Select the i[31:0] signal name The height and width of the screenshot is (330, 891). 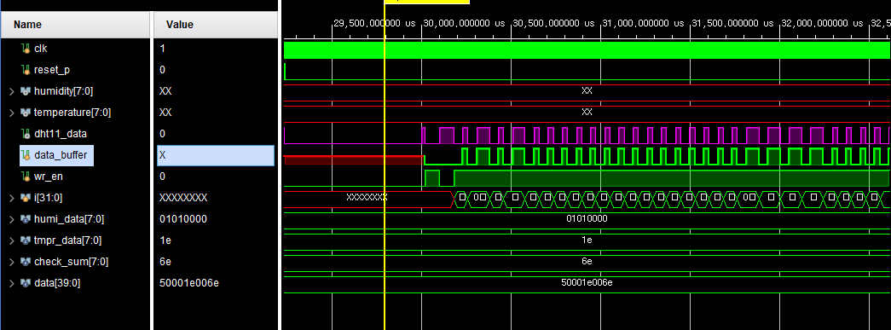(48, 198)
